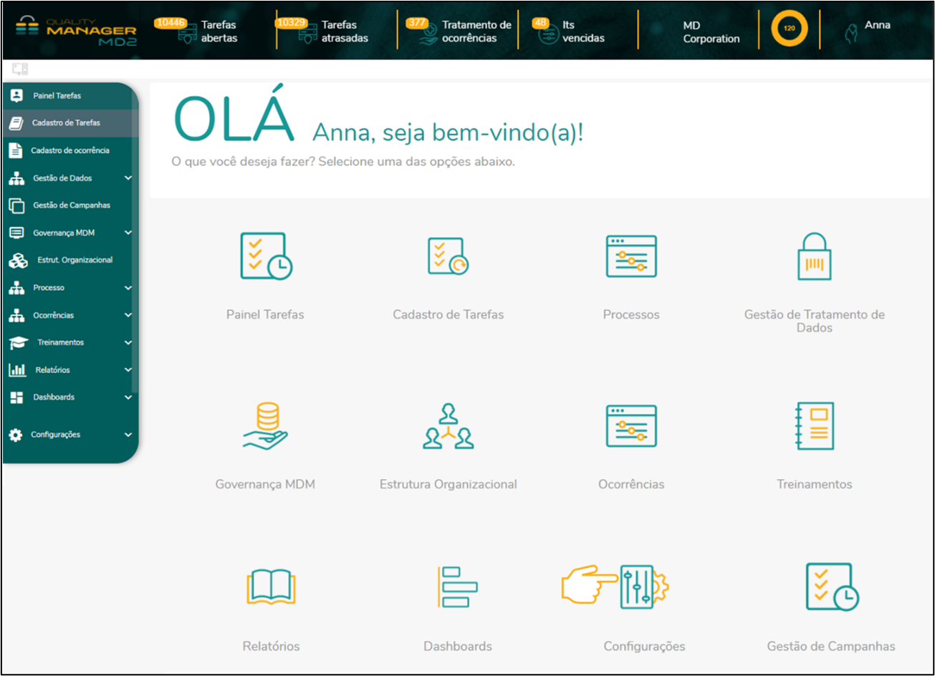This screenshot has height=676, width=935.
Task: Open Cadastro de Tarefas tile icon
Action: coord(448,256)
